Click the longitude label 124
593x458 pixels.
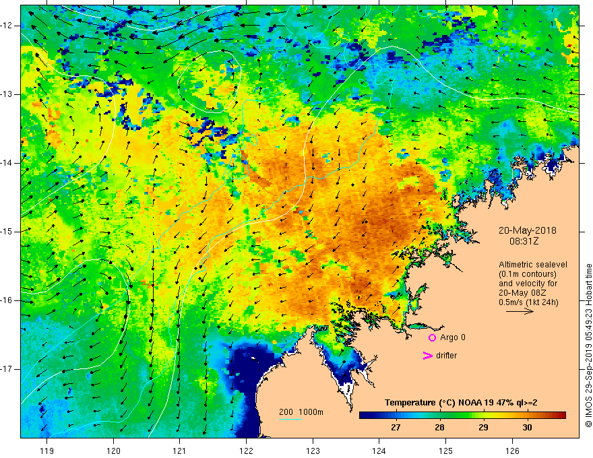(379, 451)
